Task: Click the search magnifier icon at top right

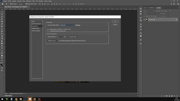Action: (x=171, y=4)
